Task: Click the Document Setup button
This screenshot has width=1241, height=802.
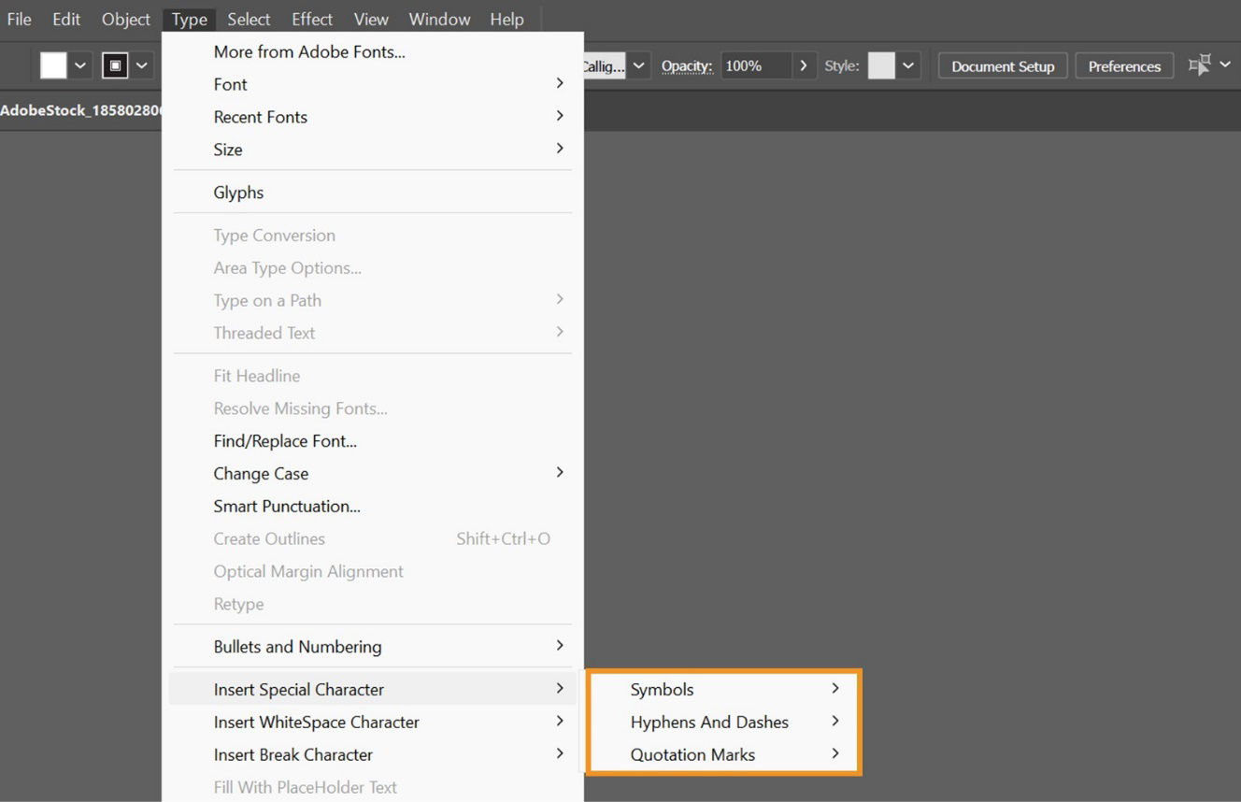Action: 1002,65
